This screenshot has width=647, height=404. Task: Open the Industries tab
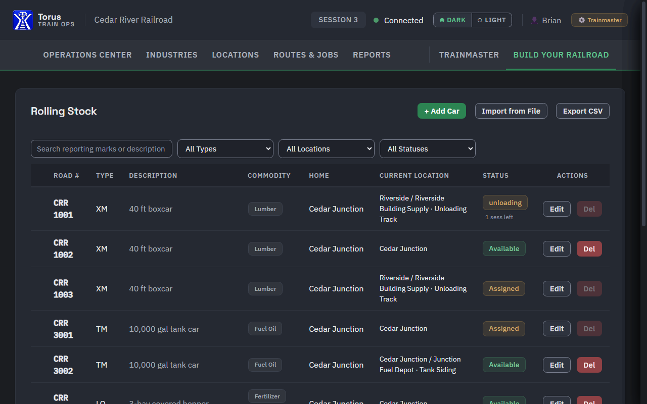point(172,55)
